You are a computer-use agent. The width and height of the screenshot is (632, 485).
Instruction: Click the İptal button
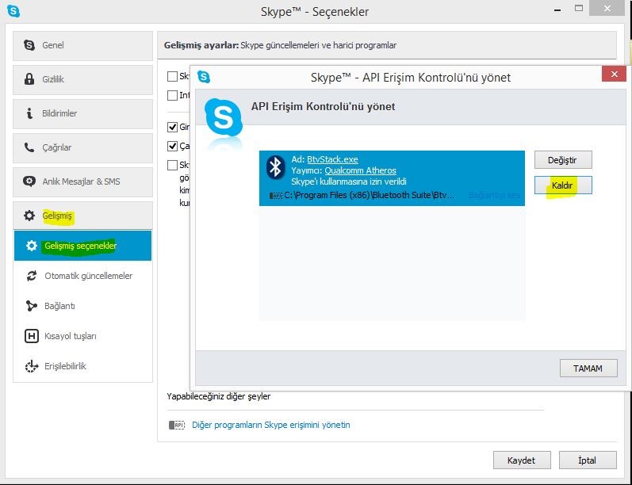coord(588,460)
